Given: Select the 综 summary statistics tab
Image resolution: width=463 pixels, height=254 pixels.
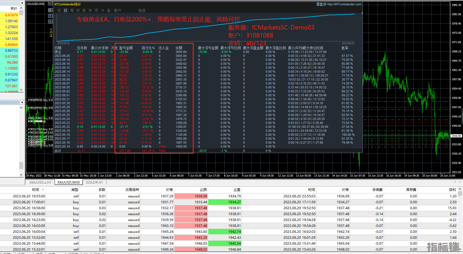Looking at the screenshot, I should click(59, 10).
